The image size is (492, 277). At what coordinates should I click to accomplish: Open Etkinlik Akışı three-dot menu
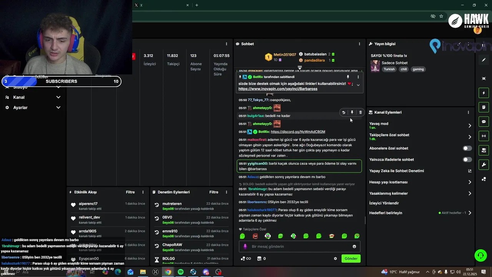pyautogui.click(x=143, y=192)
